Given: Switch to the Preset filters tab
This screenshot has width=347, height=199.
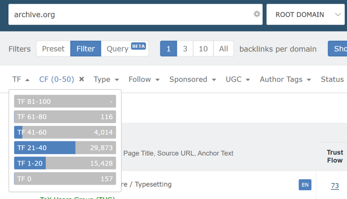Looking at the screenshot, I should coord(53,49).
